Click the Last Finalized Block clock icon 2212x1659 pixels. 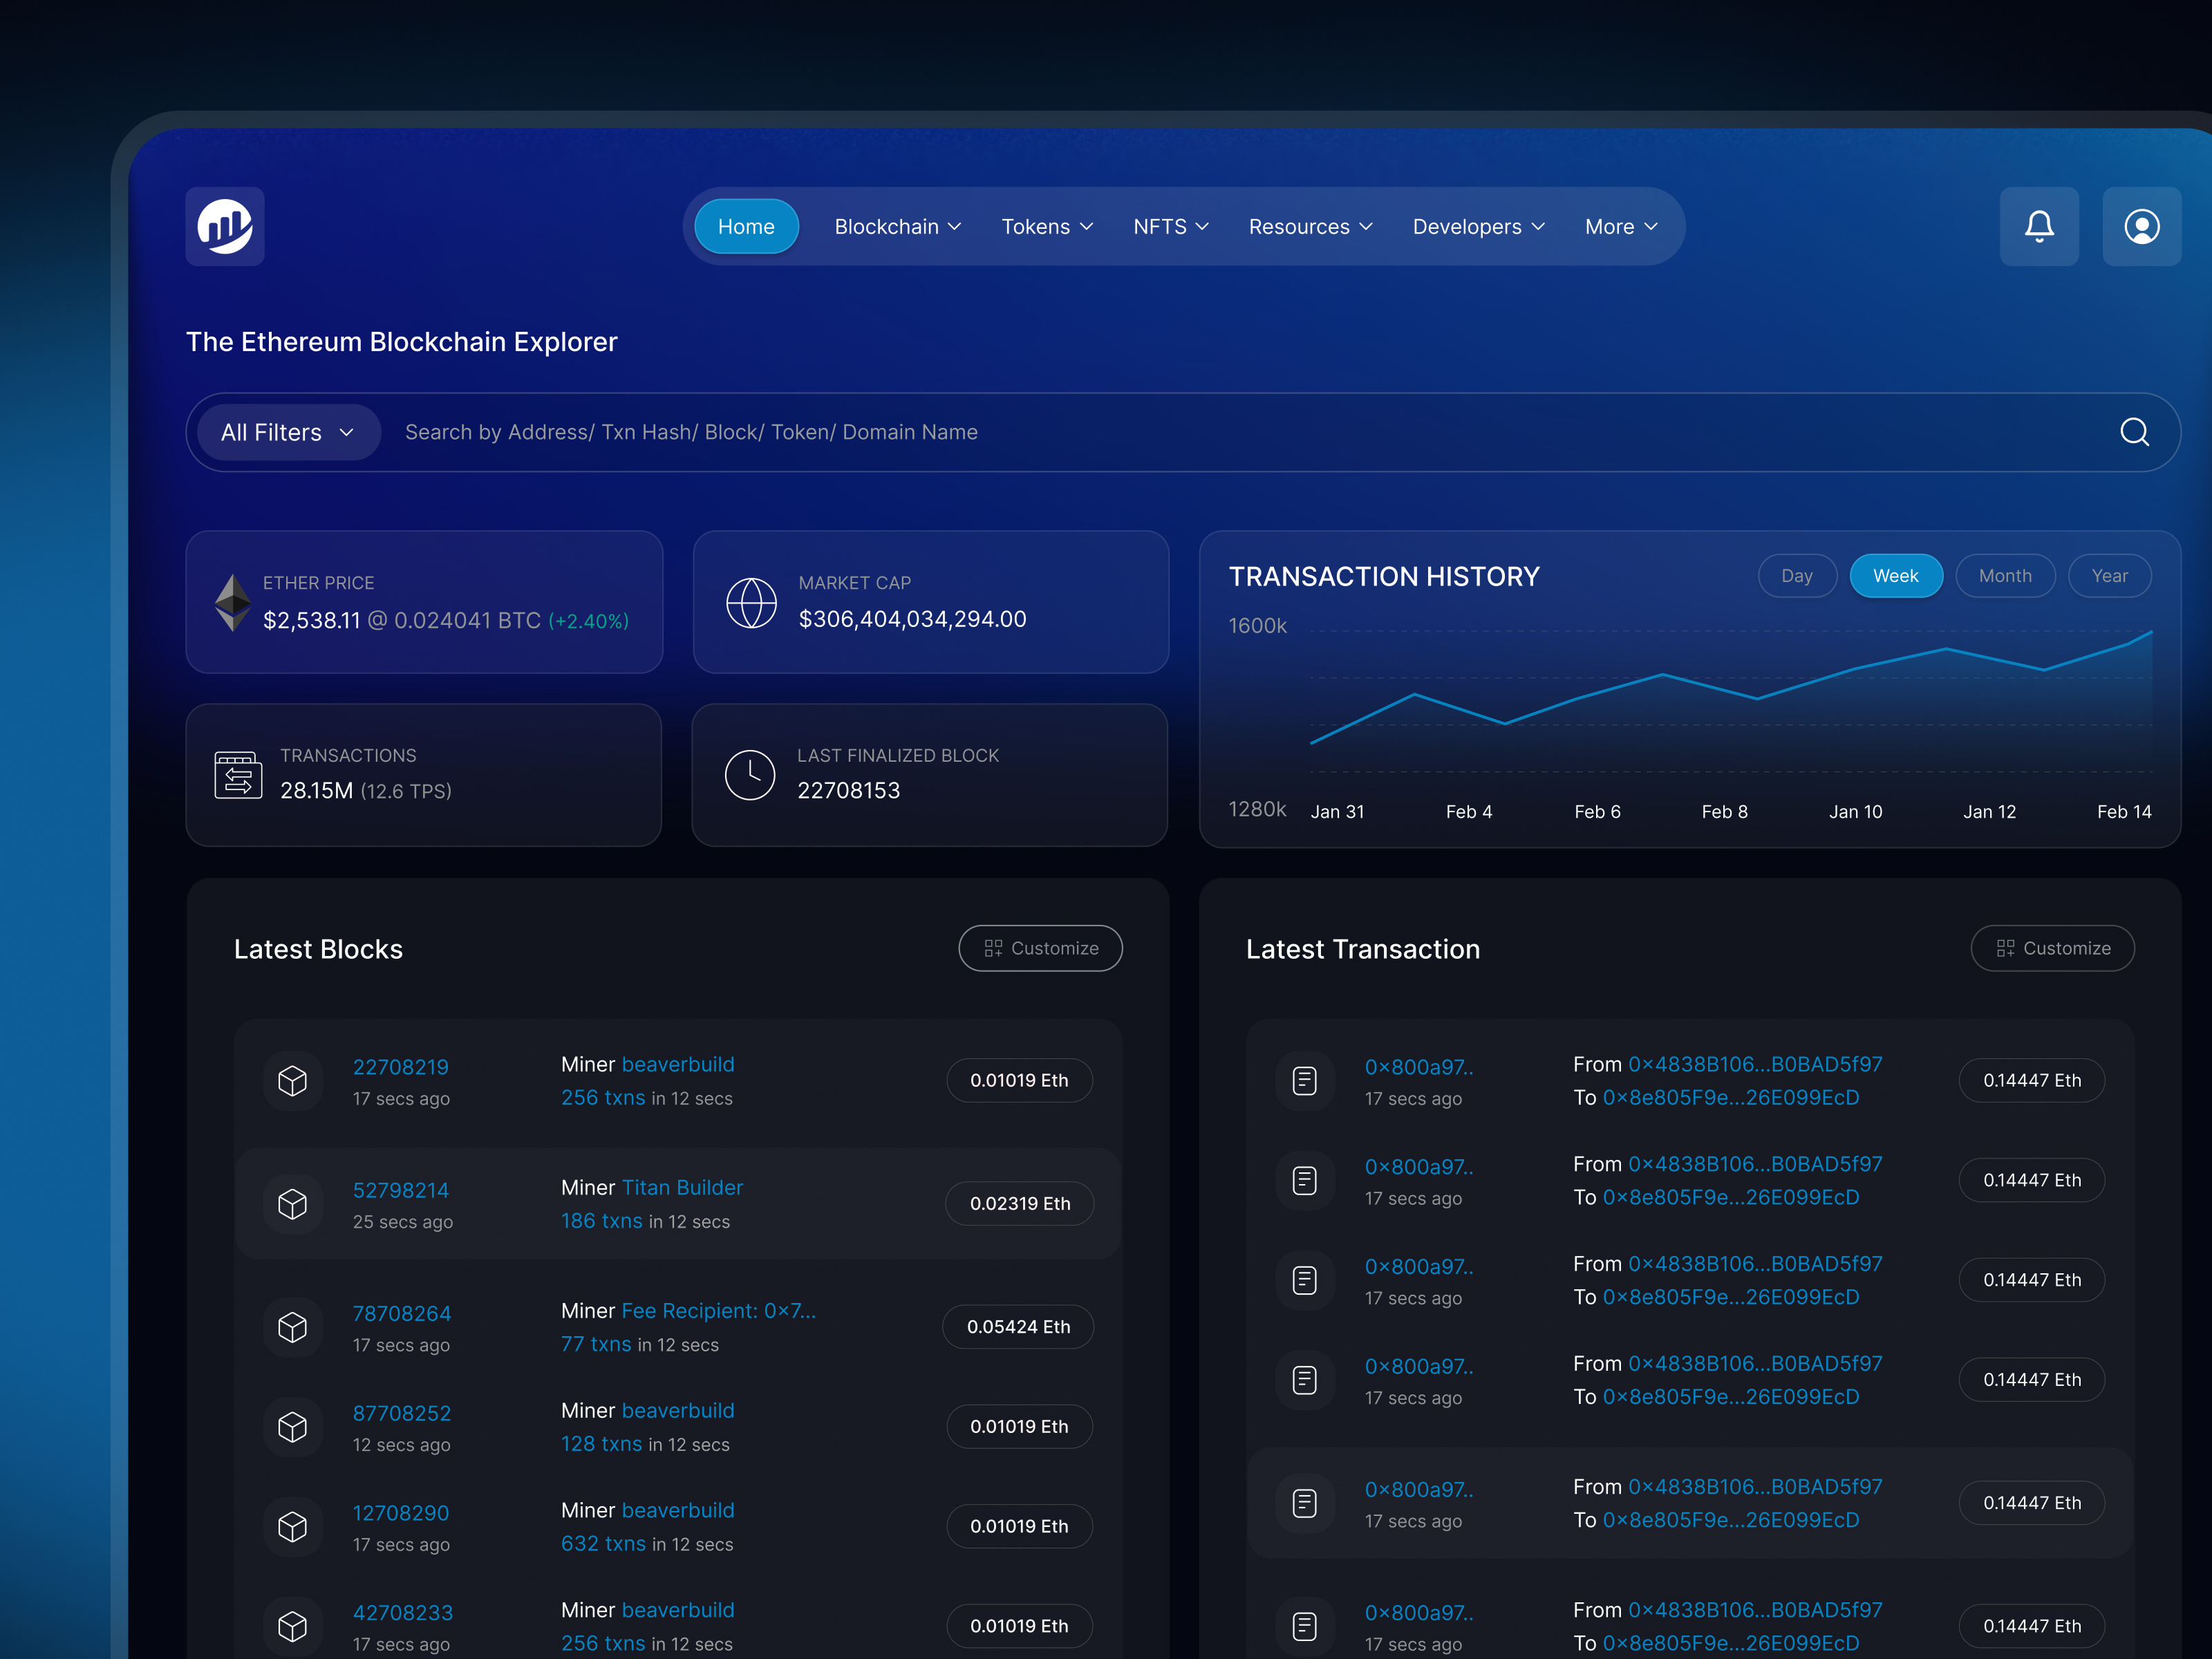[x=750, y=775]
